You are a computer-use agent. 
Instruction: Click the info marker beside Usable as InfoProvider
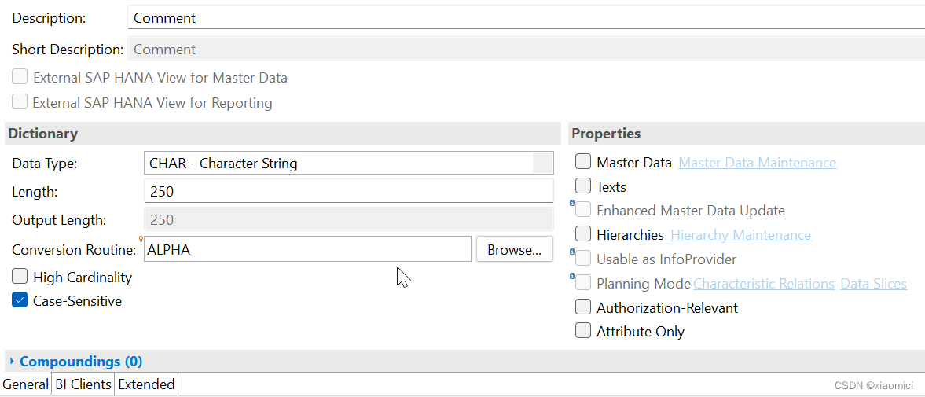point(572,252)
